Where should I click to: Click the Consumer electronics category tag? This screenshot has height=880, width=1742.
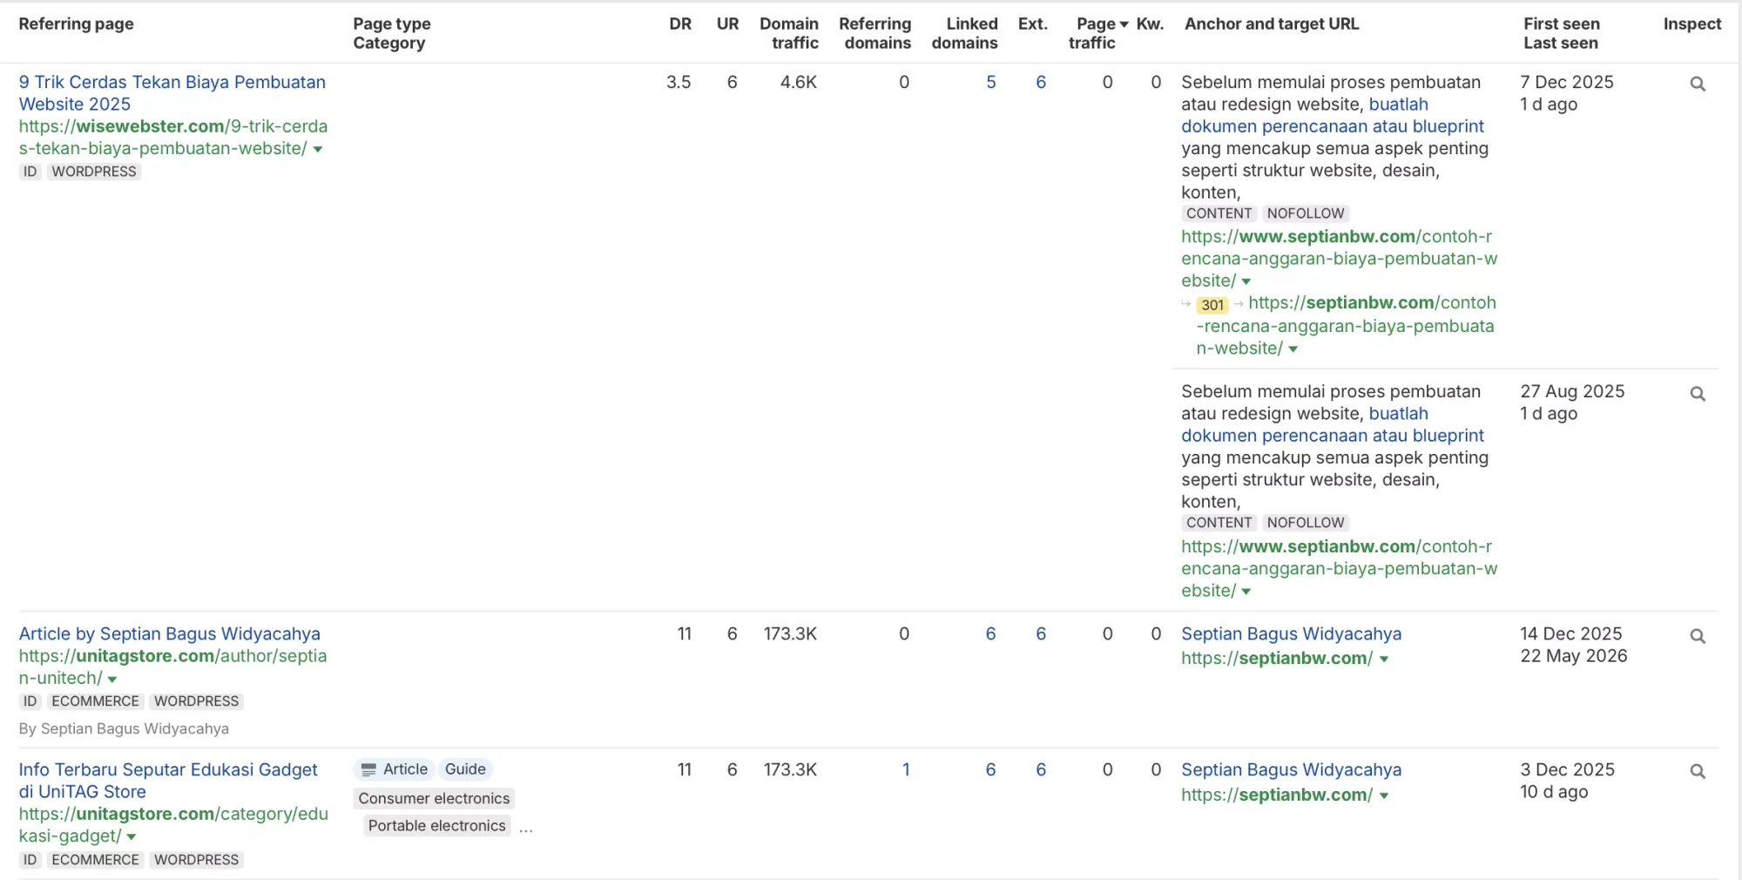point(434,798)
